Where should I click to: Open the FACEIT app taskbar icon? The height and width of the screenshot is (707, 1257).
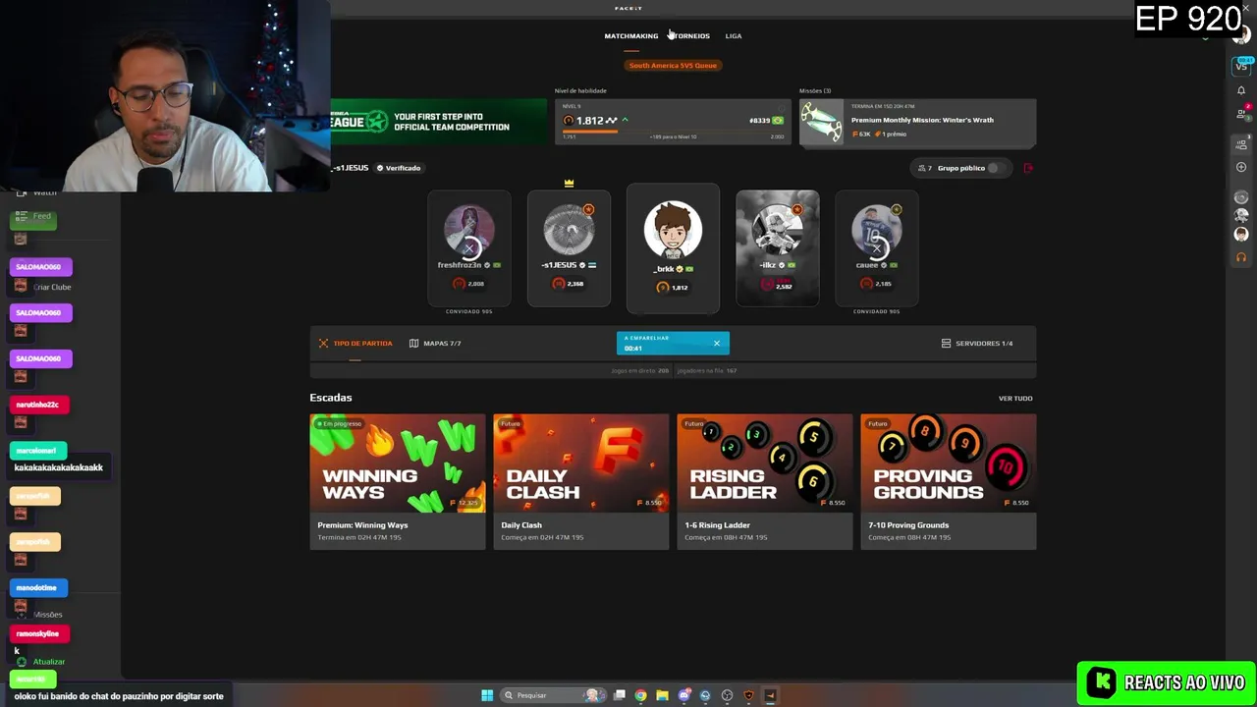point(770,695)
